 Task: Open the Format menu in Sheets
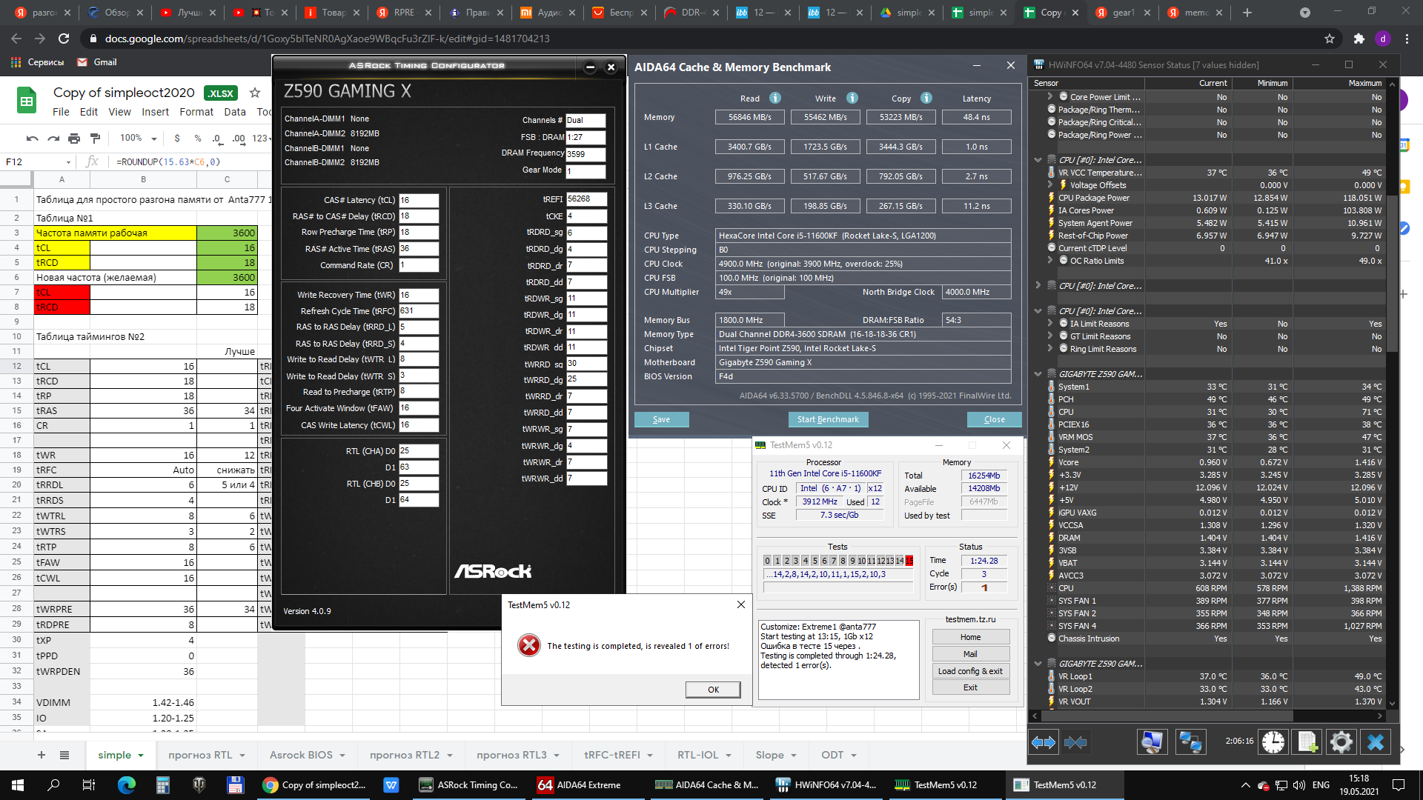click(x=196, y=112)
